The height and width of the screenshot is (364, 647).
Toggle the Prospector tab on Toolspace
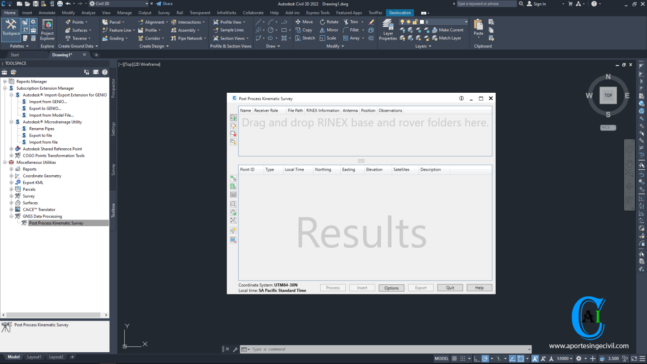[x=113, y=86]
